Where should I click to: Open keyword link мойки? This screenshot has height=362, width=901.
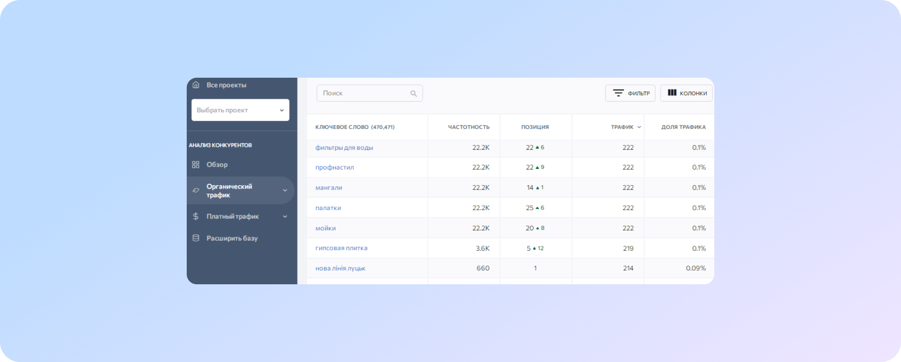325,228
